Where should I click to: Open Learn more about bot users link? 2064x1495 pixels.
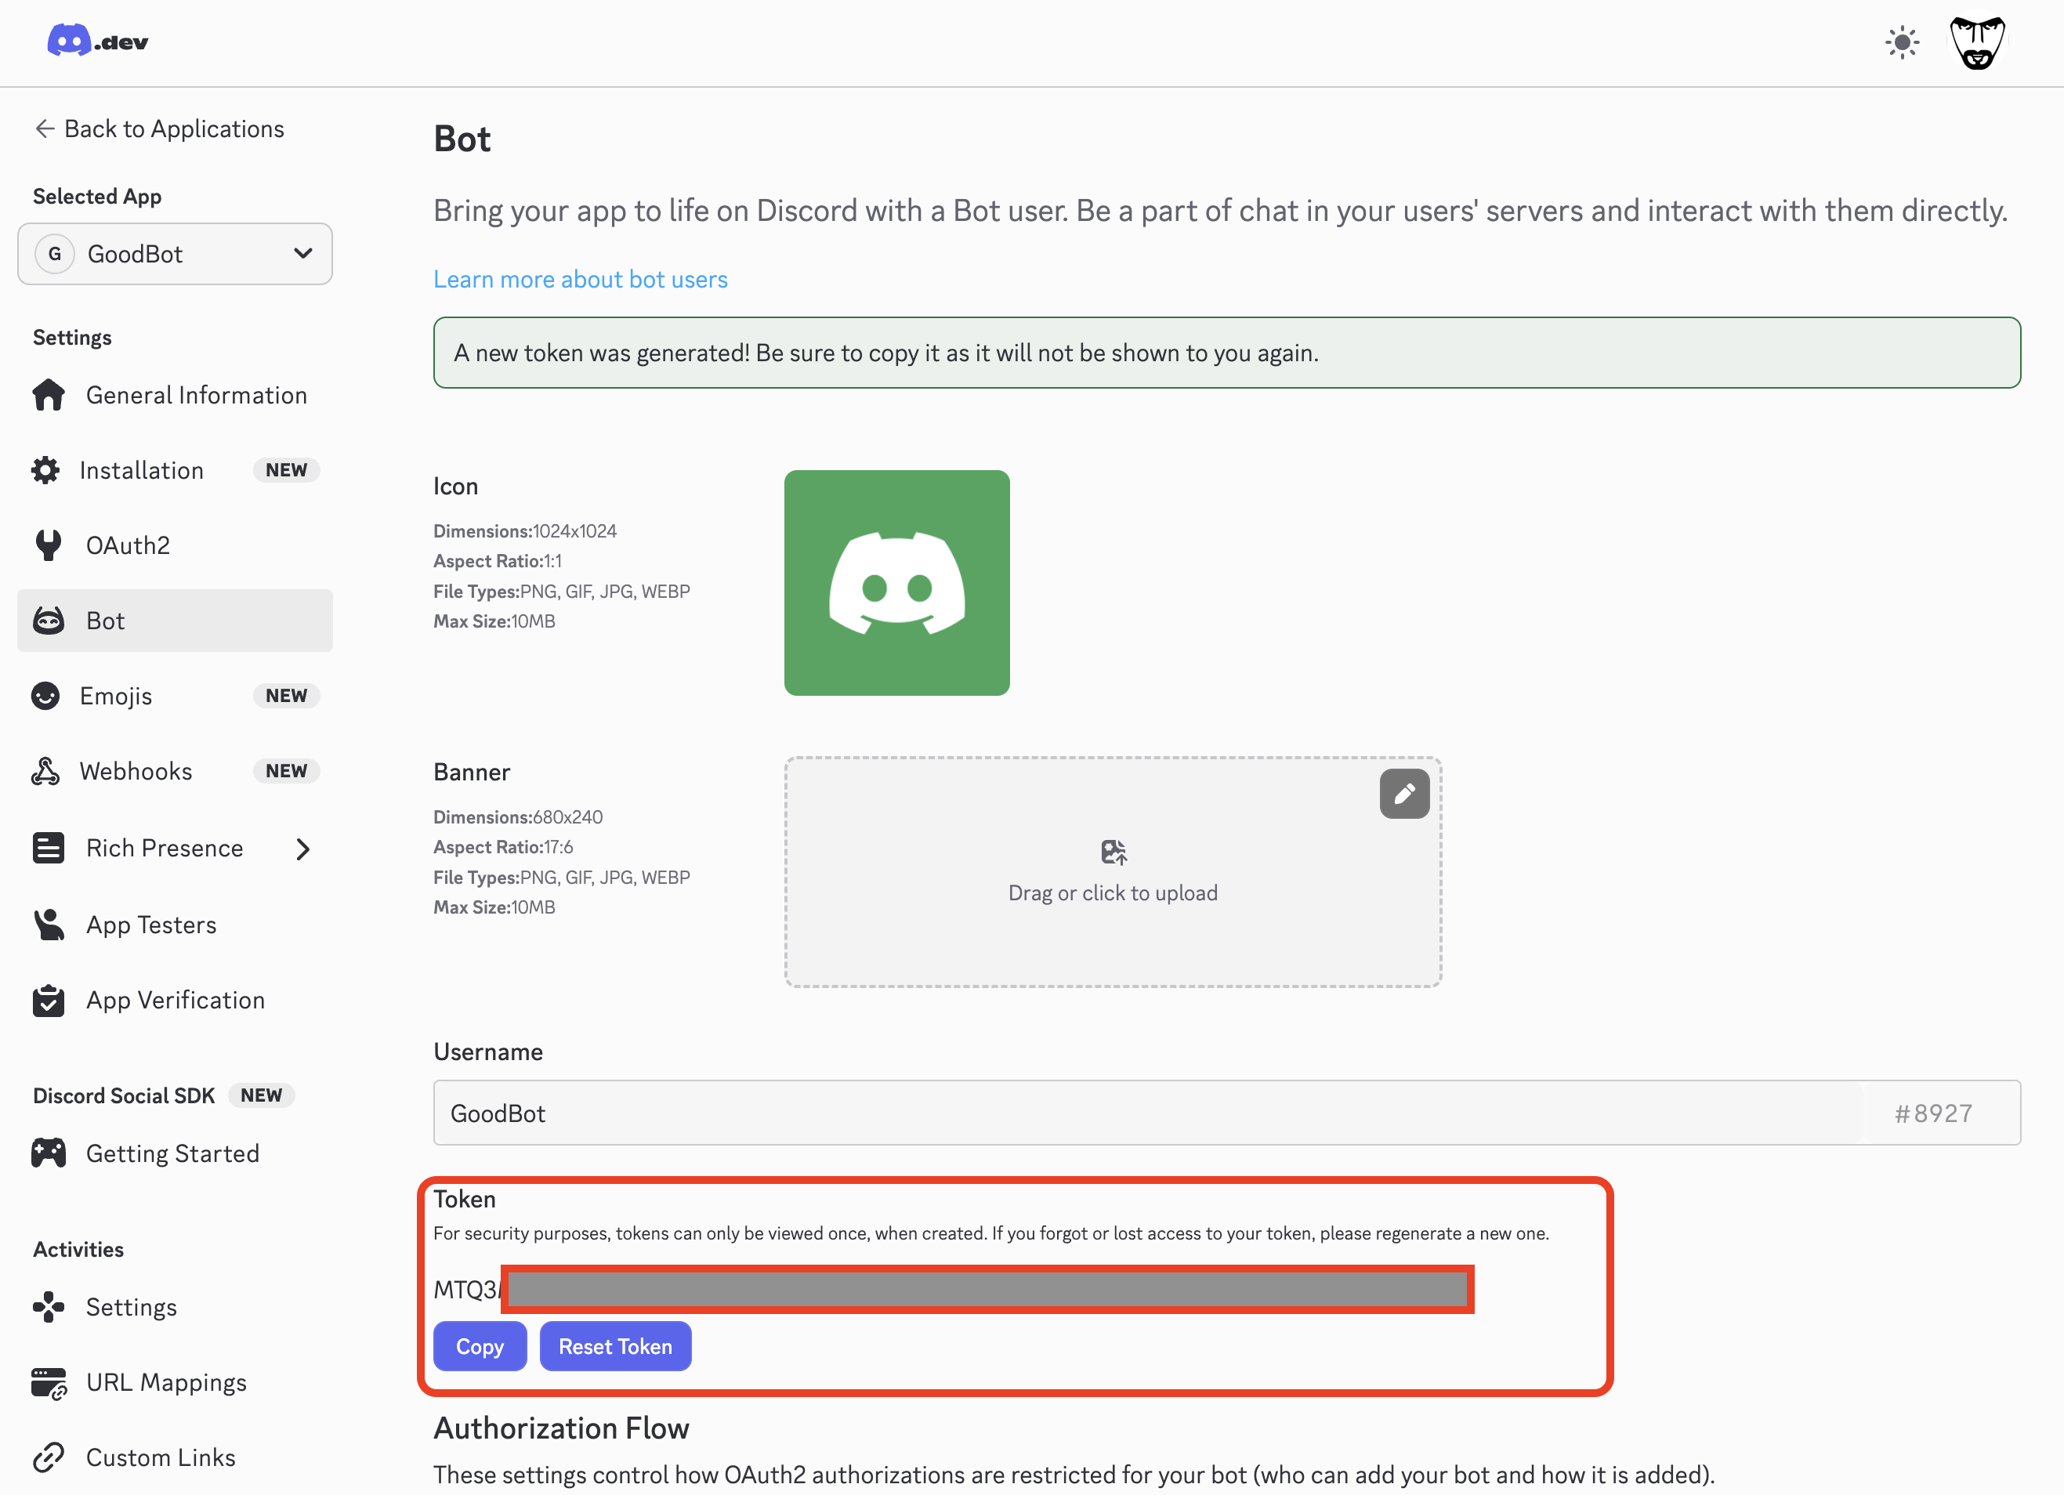(580, 278)
